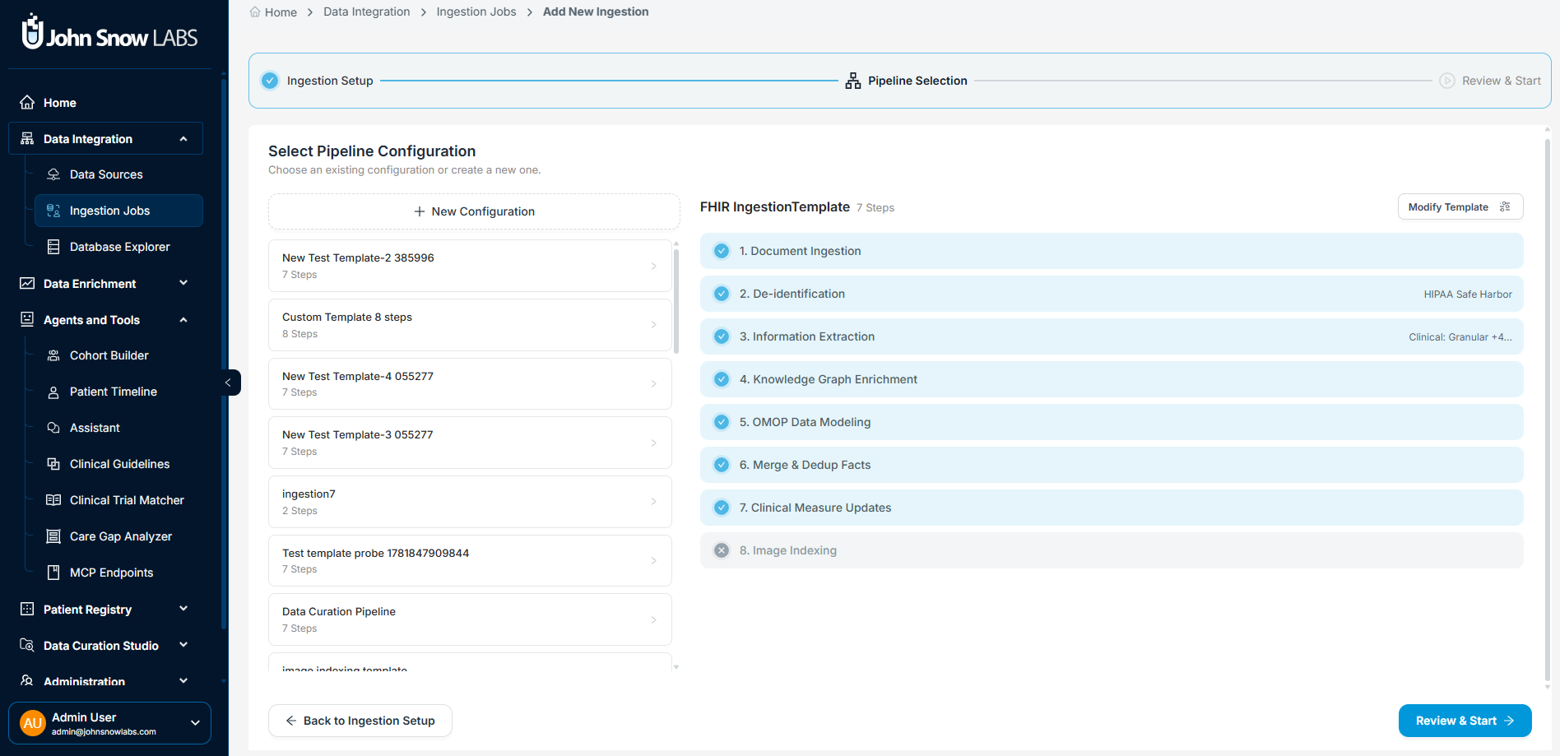The width and height of the screenshot is (1560, 756).
Task: Collapse the Data Integration section chevron
Action: 183,139
